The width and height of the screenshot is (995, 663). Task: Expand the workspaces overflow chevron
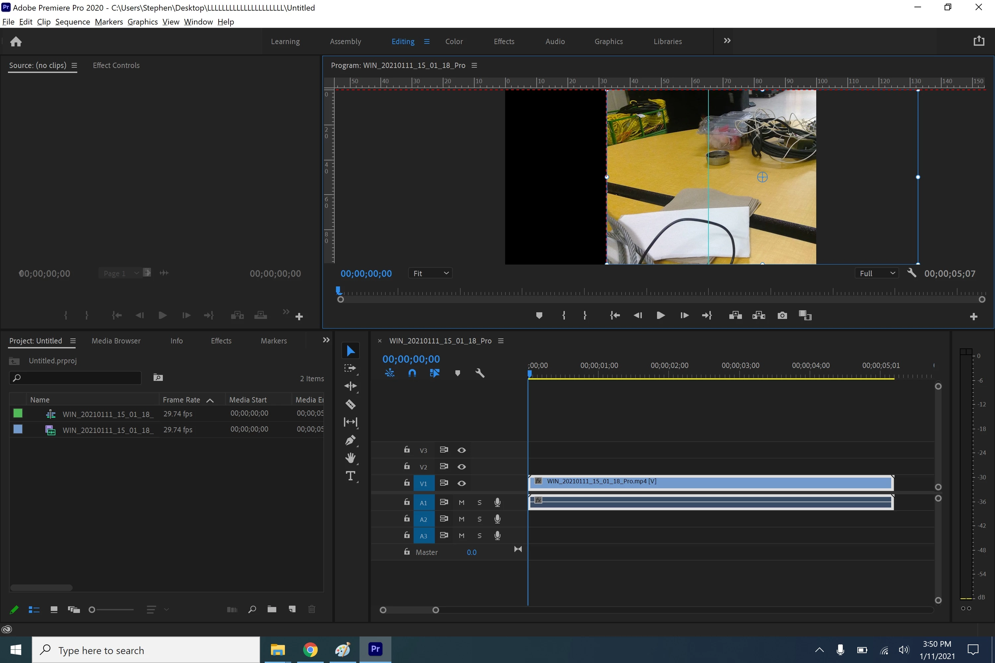point(727,41)
